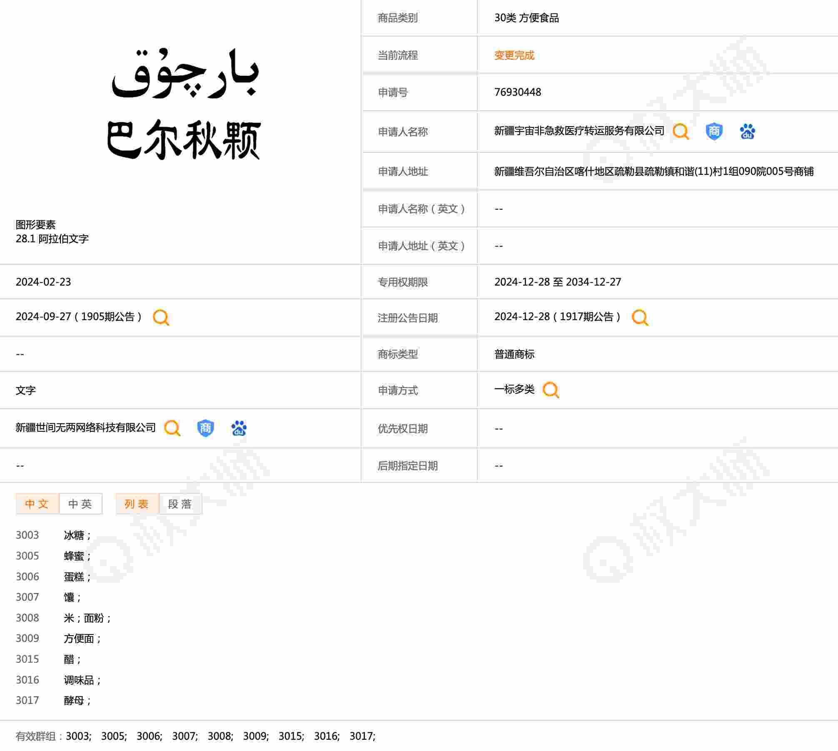The height and width of the screenshot is (751, 838).
Task: Click applicant name 新疆宇宙非急救医疗转运服务有限公司 text
Action: click(x=579, y=131)
